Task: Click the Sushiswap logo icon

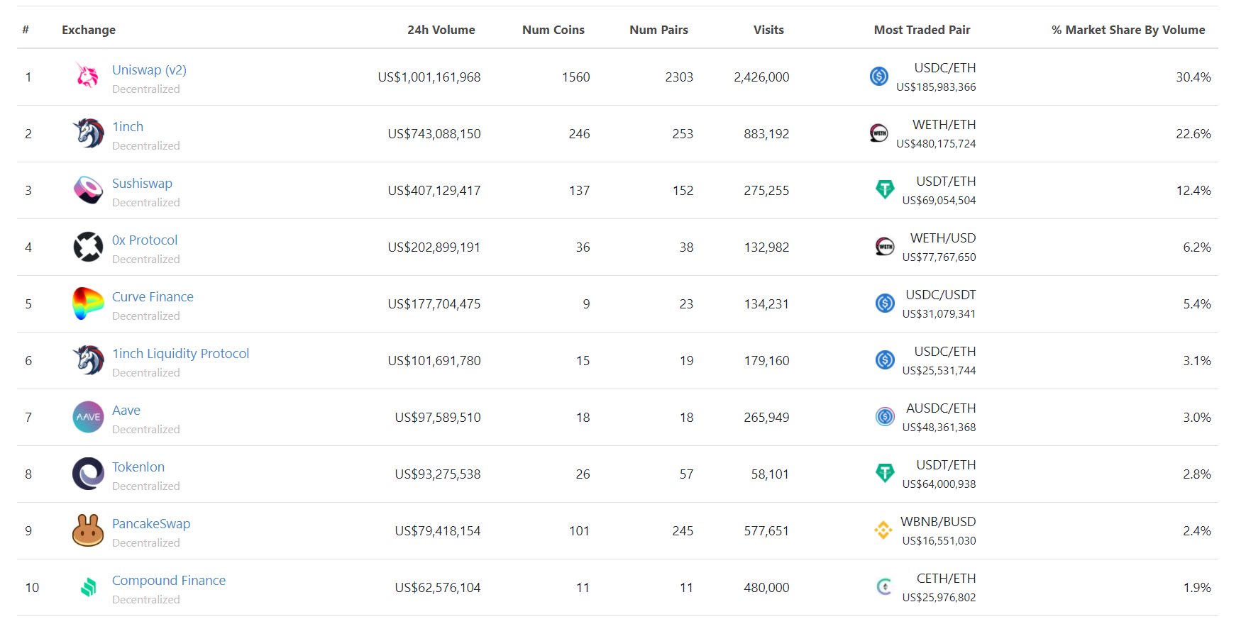Action: (x=88, y=190)
